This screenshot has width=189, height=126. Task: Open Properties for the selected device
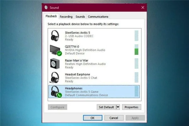(131, 107)
